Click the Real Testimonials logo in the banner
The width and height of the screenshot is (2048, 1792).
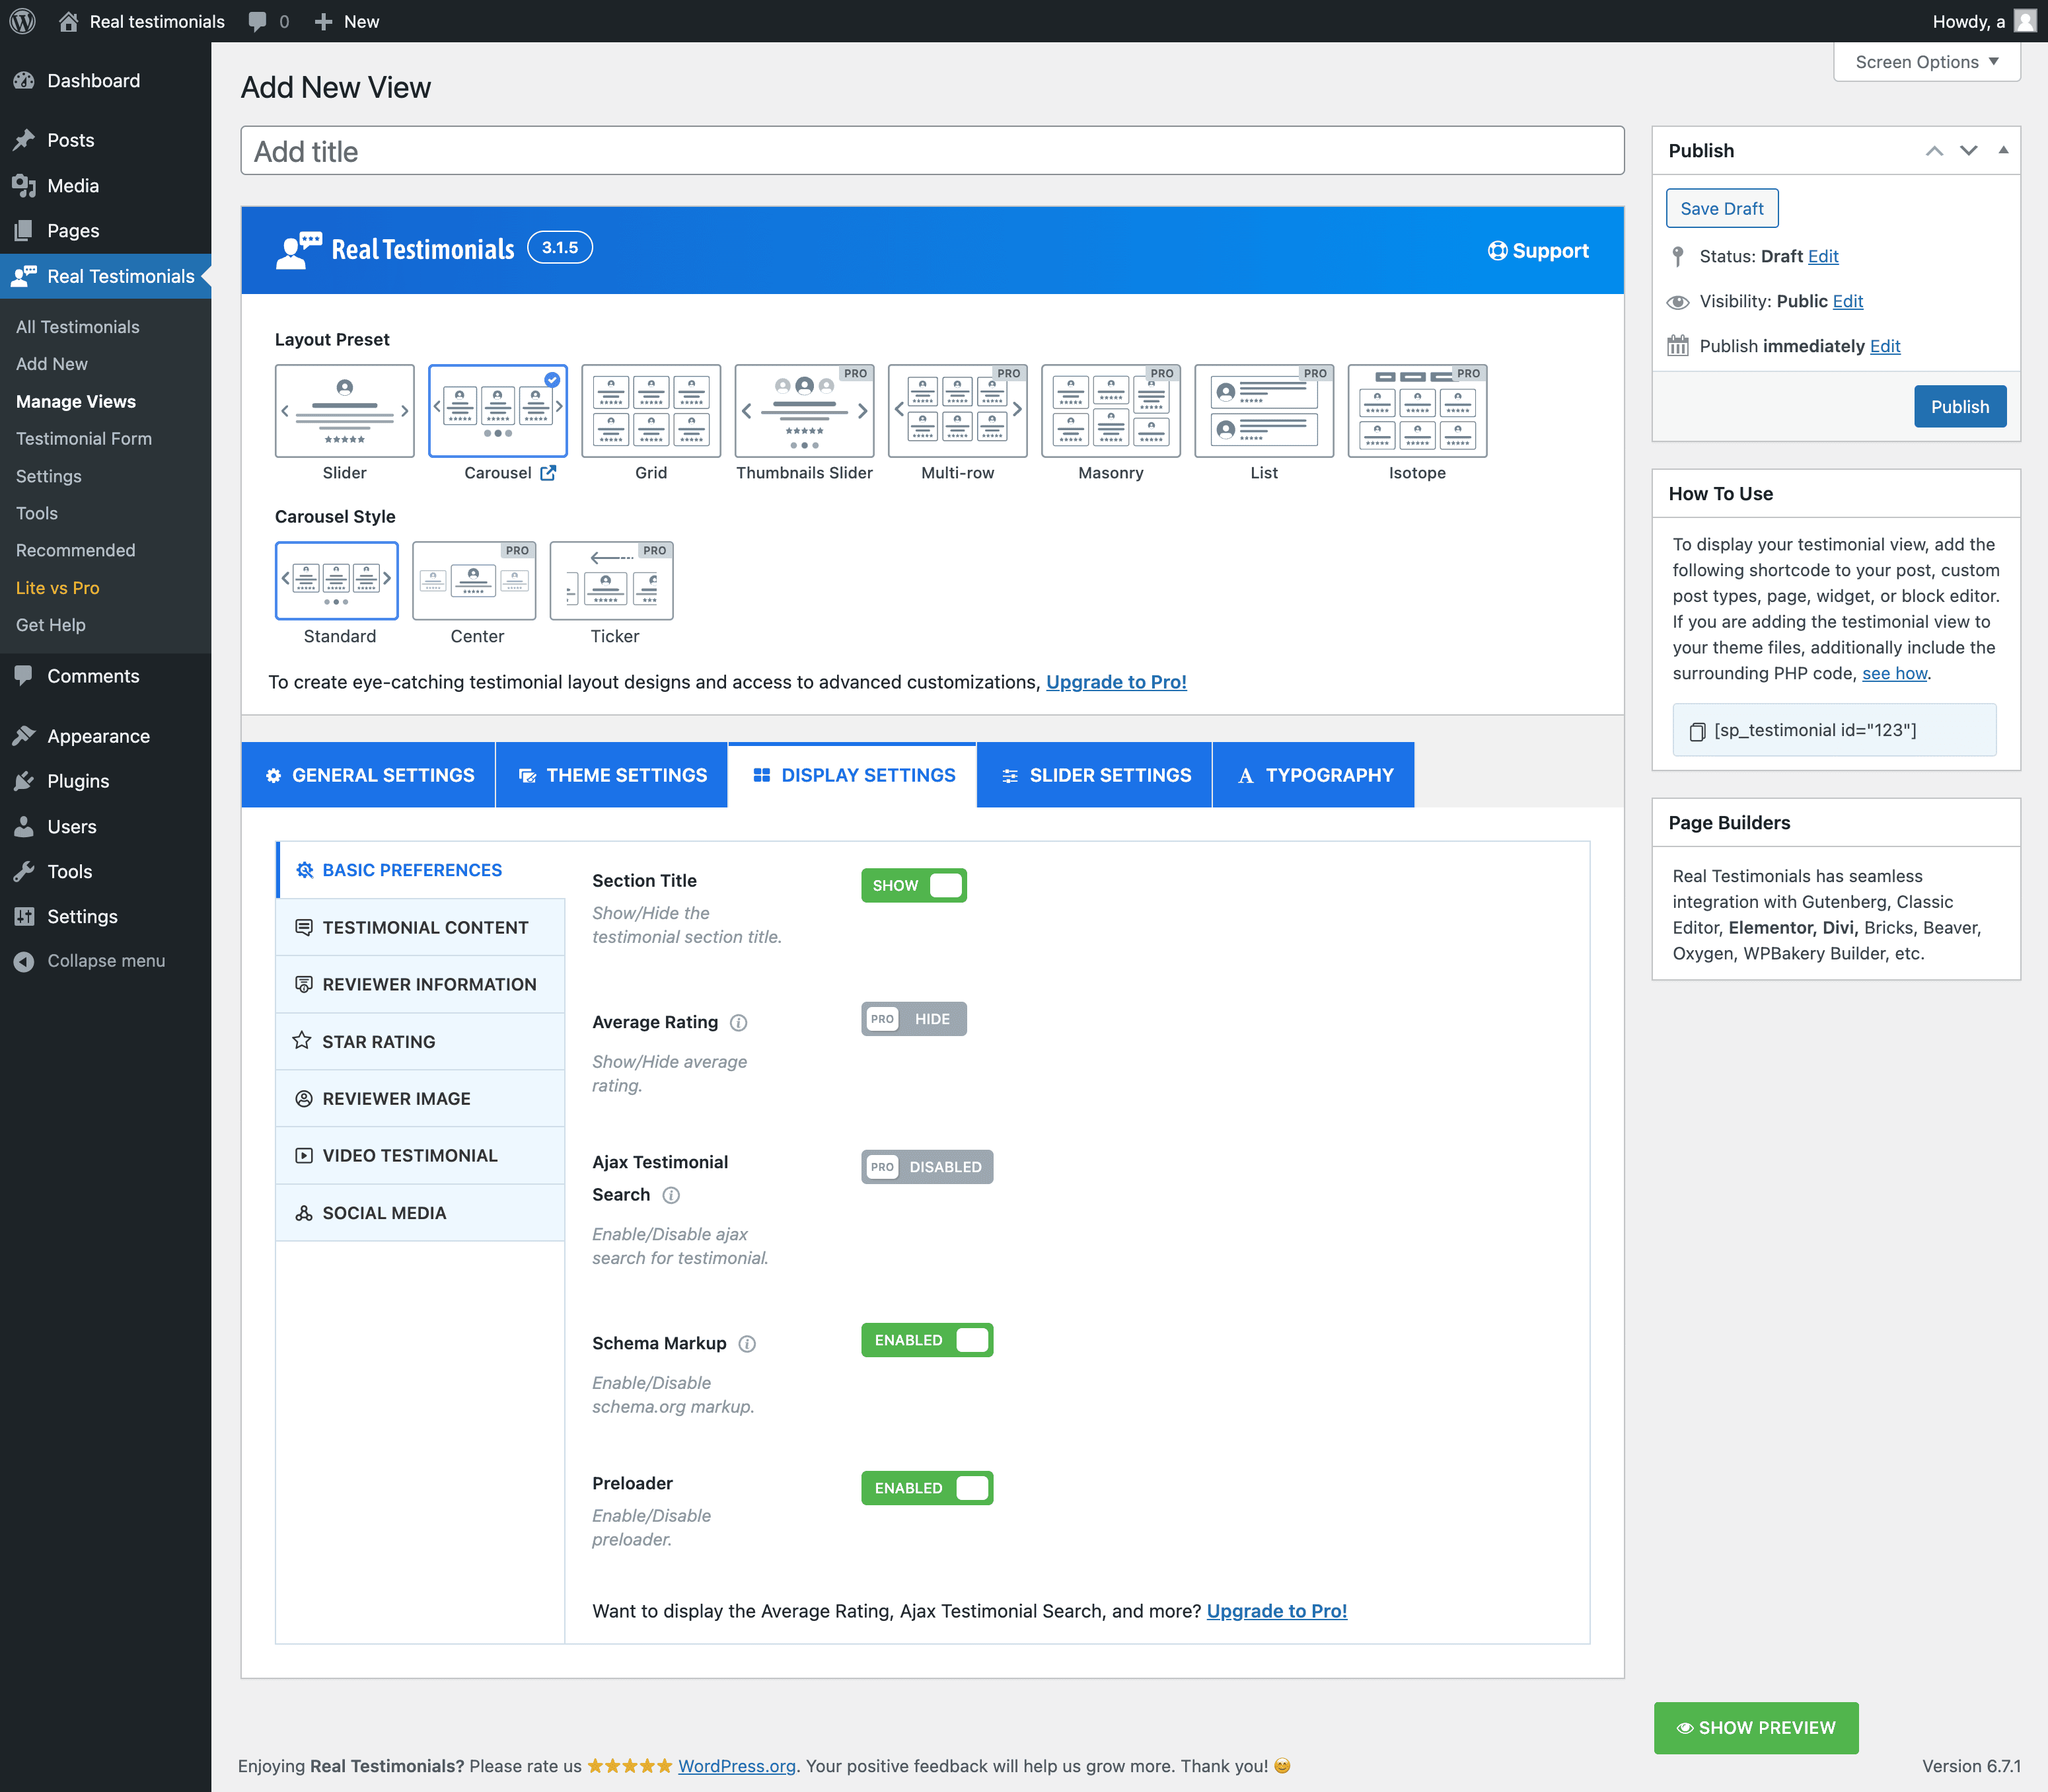[395, 249]
